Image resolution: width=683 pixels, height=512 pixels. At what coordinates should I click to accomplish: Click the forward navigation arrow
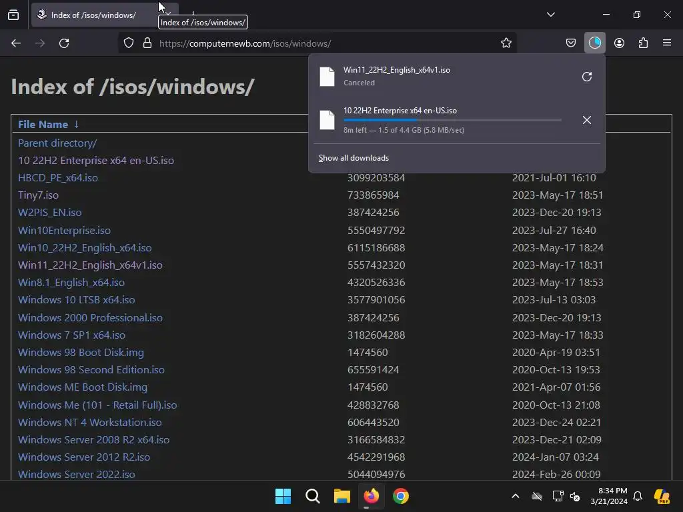coord(40,43)
